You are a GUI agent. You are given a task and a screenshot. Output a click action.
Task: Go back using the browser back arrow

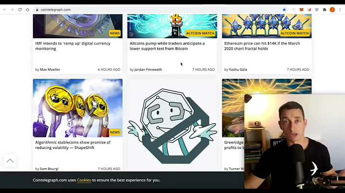tap(5, 10)
